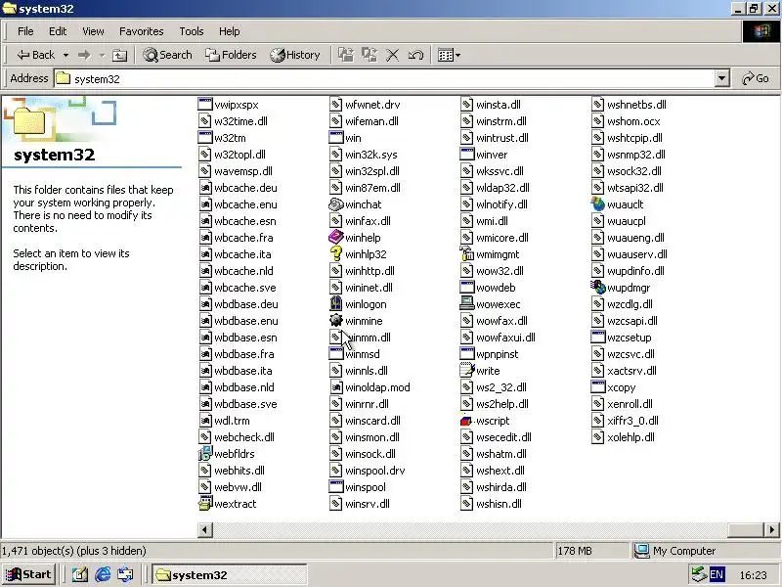Open the winmine Minesweeper icon
The width and height of the screenshot is (782, 587).
(x=336, y=321)
